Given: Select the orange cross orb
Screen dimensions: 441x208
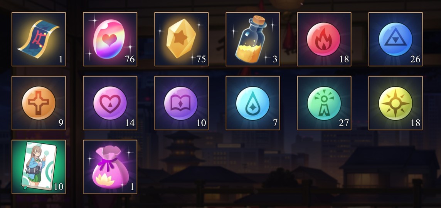Looking at the screenshot, I should tap(39, 103).
